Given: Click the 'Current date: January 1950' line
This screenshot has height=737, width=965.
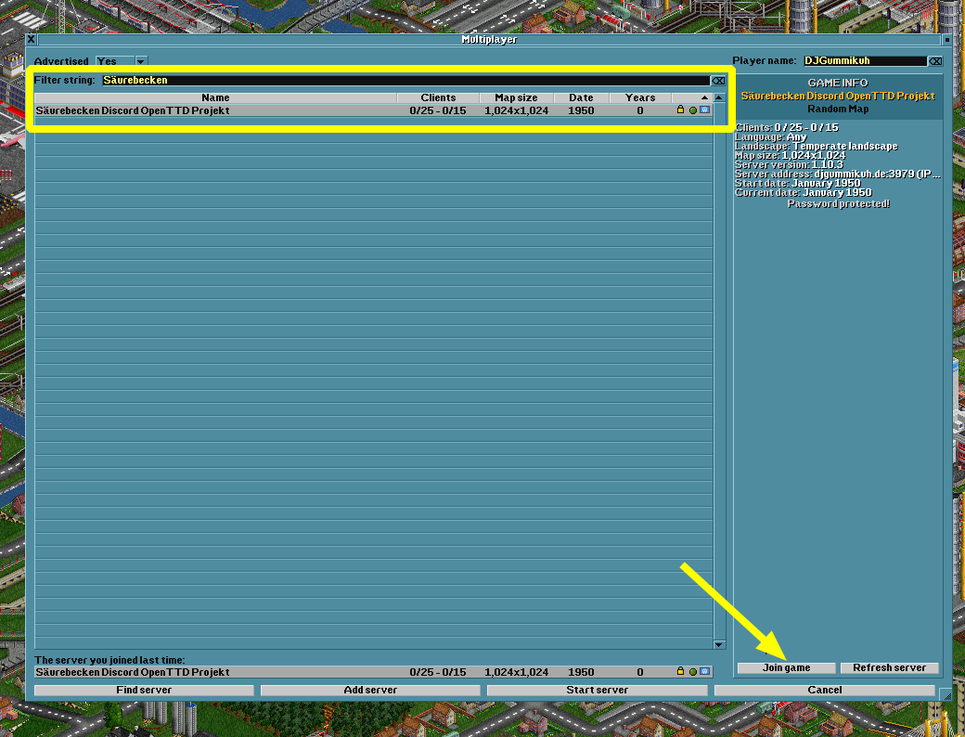Looking at the screenshot, I should pyautogui.click(x=804, y=193).
